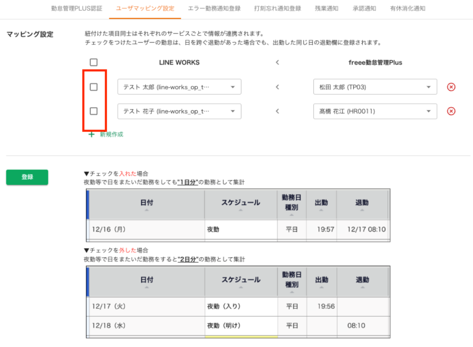
Task: Check the box for テスト 太郎 row
Action: pos(94,87)
